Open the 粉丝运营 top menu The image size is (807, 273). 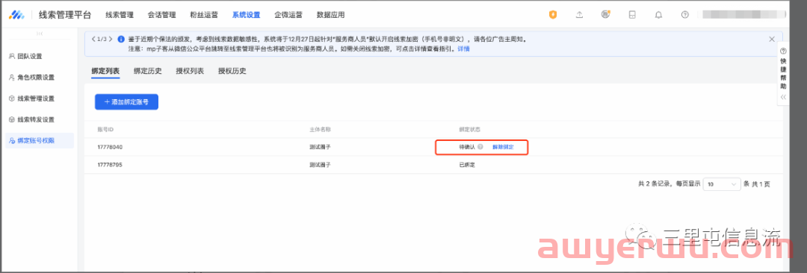pyautogui.click(x=204, y=15)
